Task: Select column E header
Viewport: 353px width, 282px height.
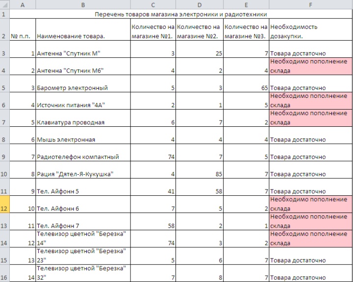Action: 246,5
